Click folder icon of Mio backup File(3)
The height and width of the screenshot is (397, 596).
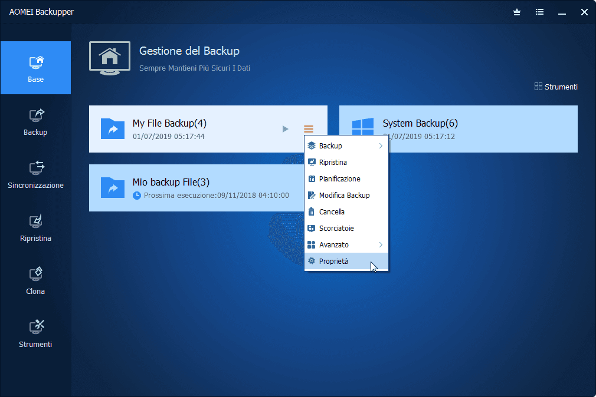[113, 187]
